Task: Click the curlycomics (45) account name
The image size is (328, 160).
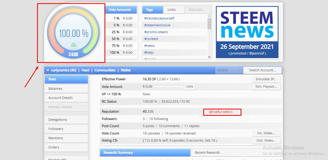Action: (x=63, y=70)
